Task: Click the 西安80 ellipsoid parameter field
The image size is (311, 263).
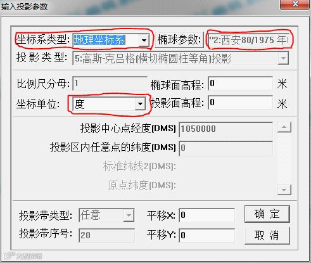Action: (x=249, y=40)
